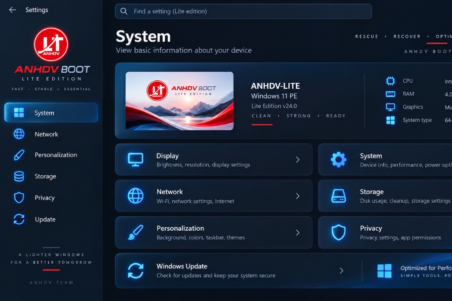
Task: Expand the Network card chevron
Action: (x=298, y=196)
